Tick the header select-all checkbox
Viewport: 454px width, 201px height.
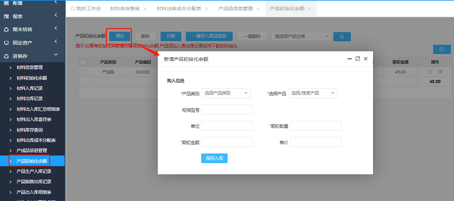[x=83, y=62]
